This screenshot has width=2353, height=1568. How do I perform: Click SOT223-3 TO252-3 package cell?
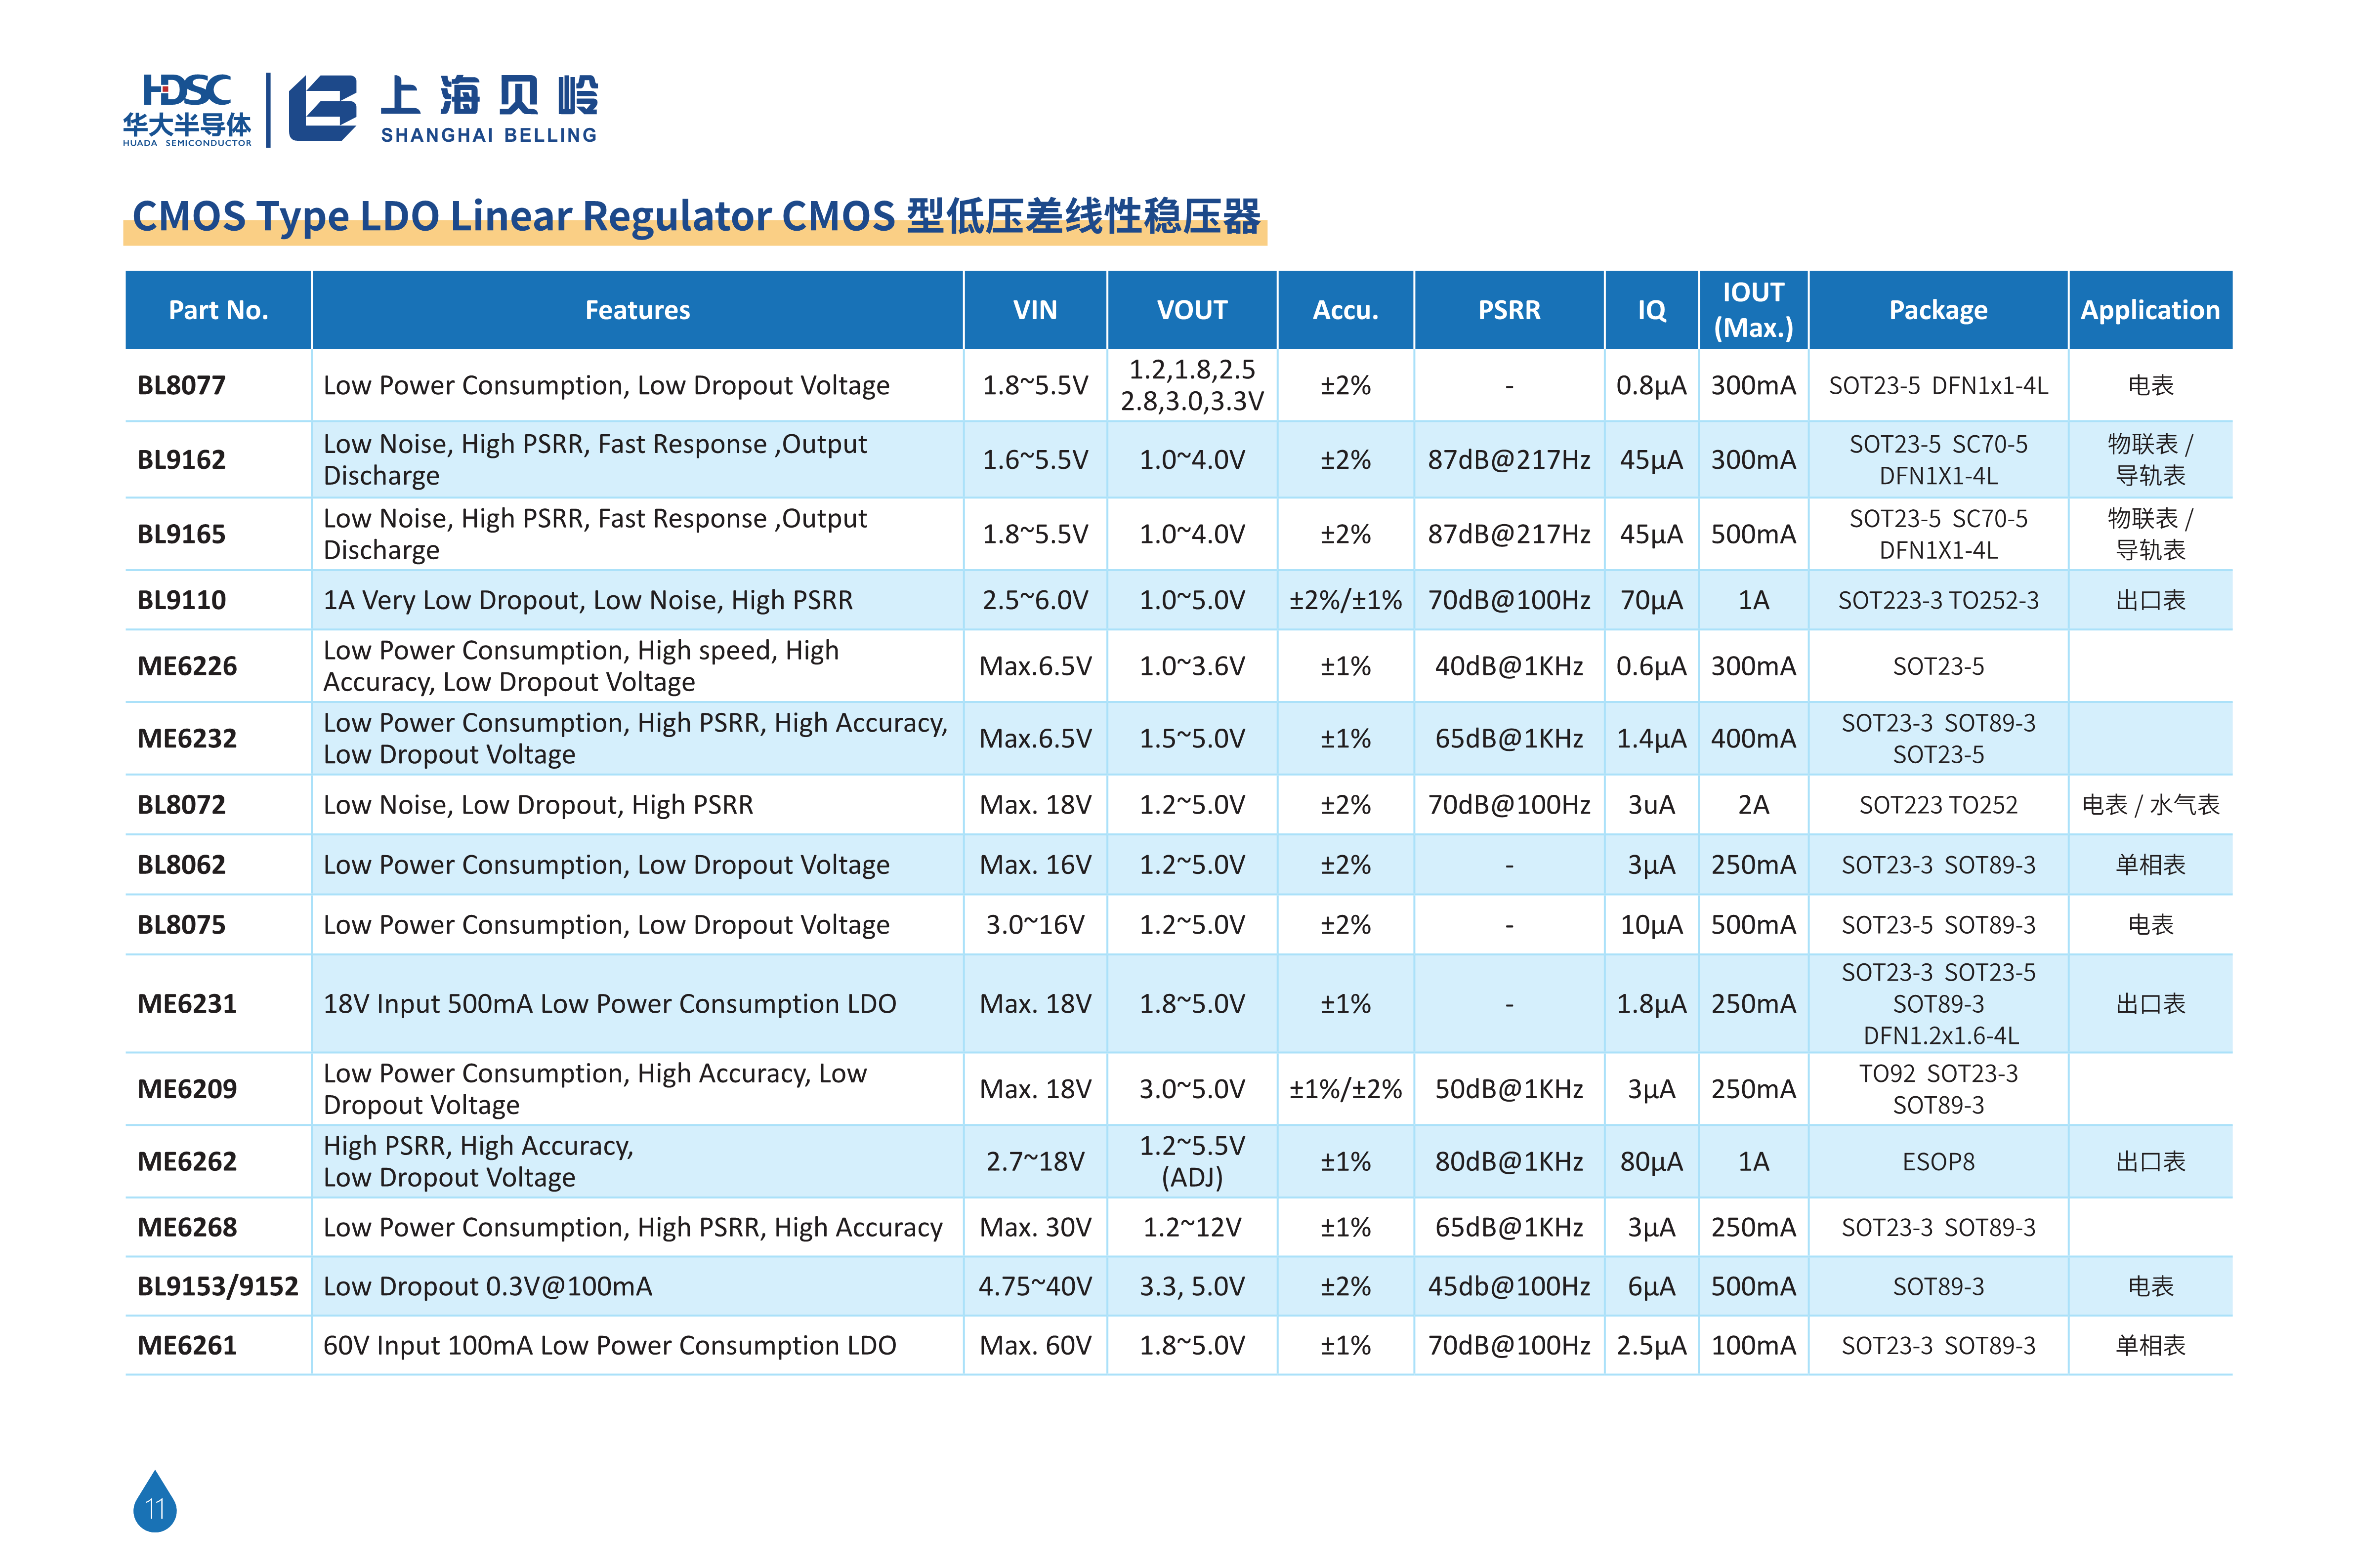pyautogui.click(x=1938, y=600)
